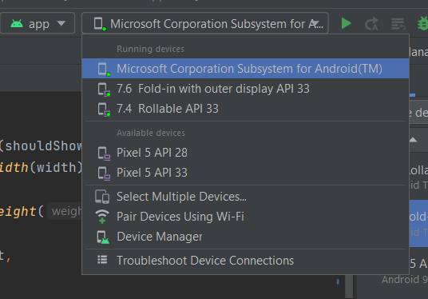Image resolution: width=428 pixels, height=299 pixels.
Task: Click the green Debug bug icon
Action: tap(422, 24)
